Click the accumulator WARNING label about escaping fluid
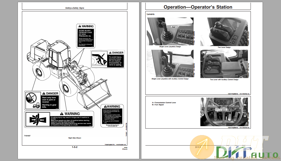The image size is (281, 161). 112,116
